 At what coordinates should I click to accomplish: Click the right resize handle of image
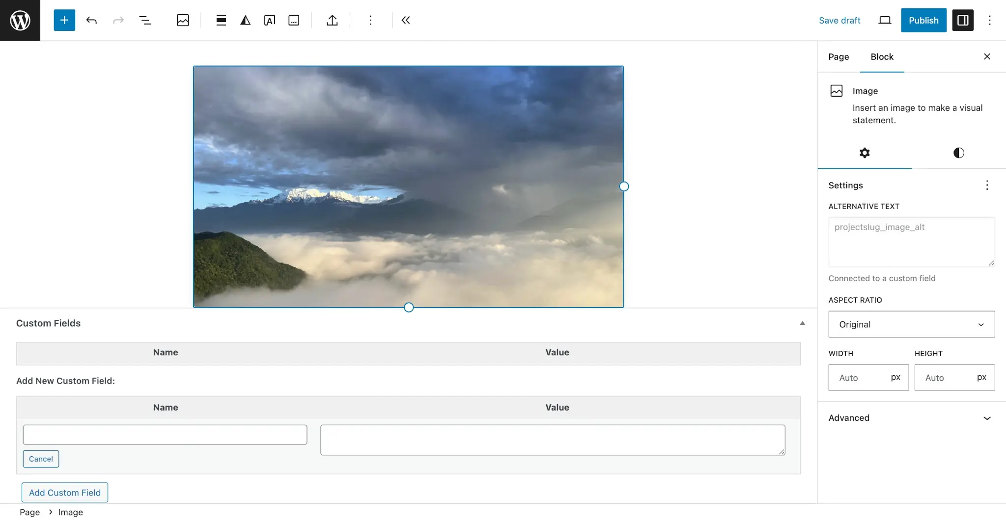[624, 186]
